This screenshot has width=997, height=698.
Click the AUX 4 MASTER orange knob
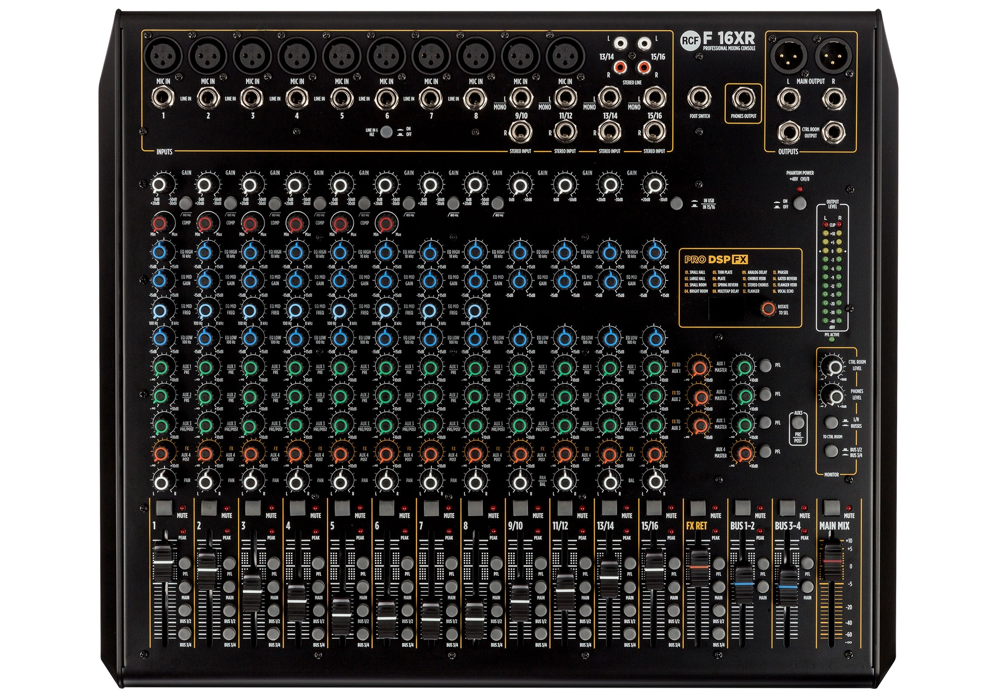pos(744,453)
